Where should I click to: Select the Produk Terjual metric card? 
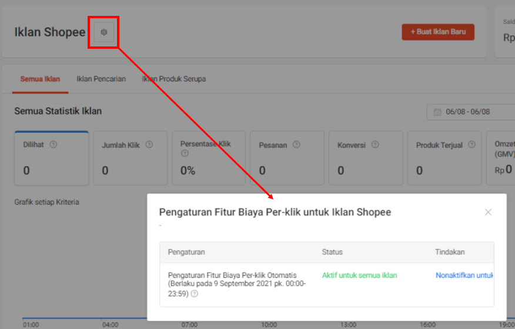(x=444, y=159)
